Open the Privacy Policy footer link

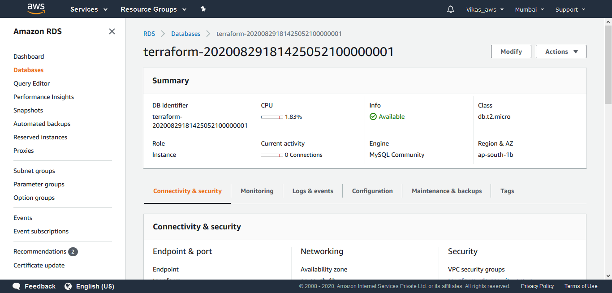point(537,286)
